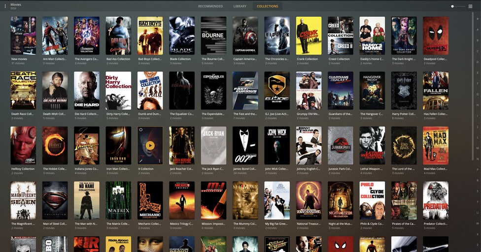The height and width of the screenshot is (252, 481).
Task: Switch to the Recommended tab
Action: [210, 6]
